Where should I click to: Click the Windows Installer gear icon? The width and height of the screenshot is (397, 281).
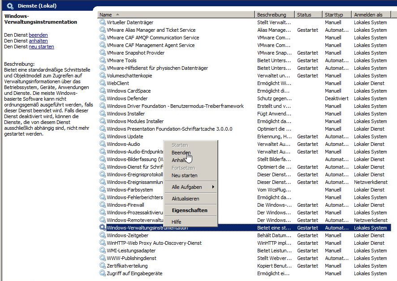(x=102, y=114)
